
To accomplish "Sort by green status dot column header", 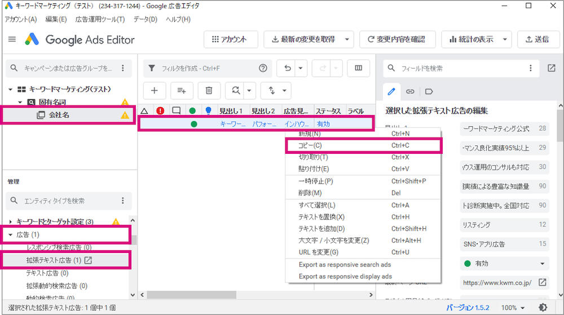I will [192, 111].
